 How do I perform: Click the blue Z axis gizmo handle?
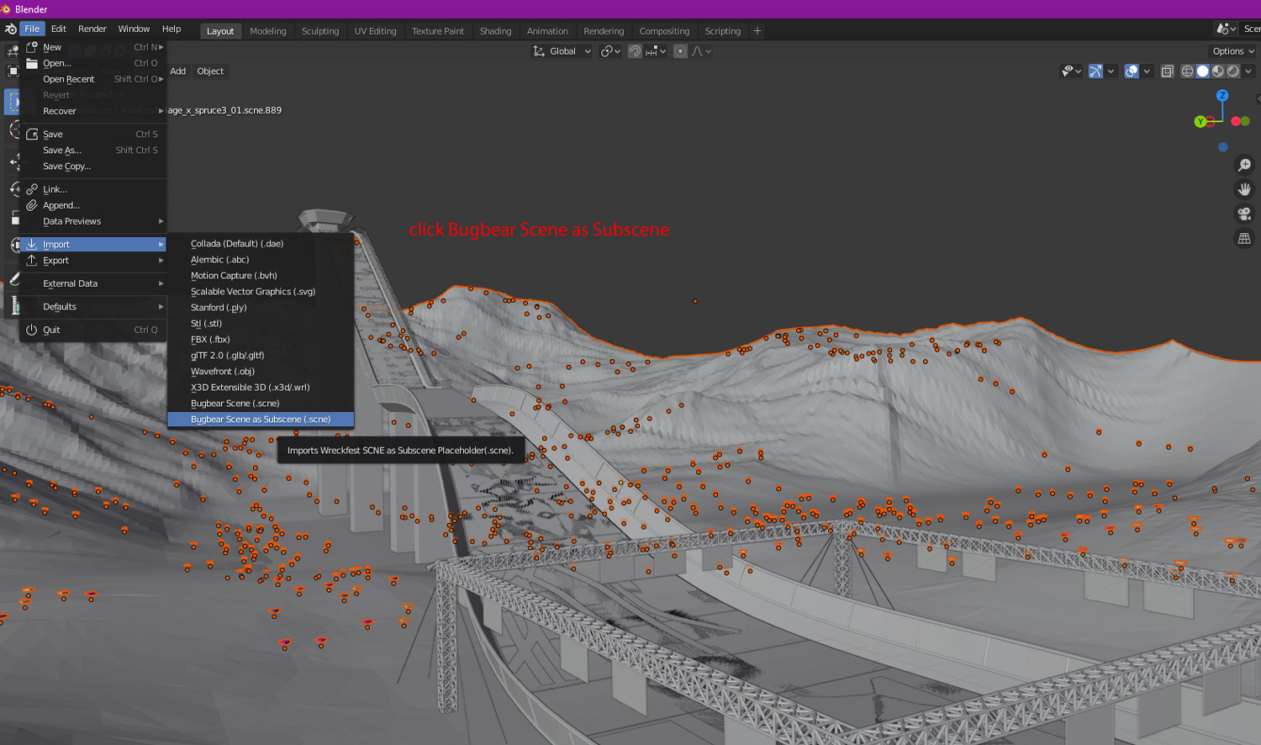tap(1222, 96)
